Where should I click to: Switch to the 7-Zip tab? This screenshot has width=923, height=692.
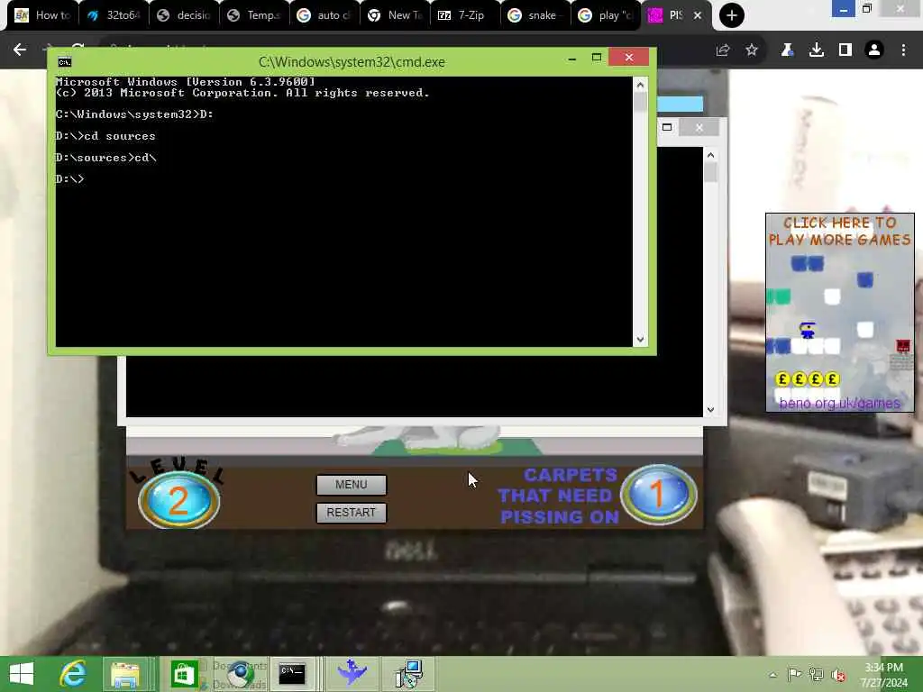(x=465, y=15)
